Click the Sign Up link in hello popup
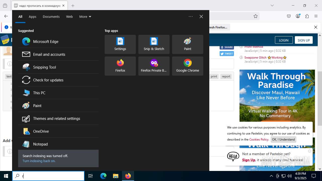 click(249, 160)
